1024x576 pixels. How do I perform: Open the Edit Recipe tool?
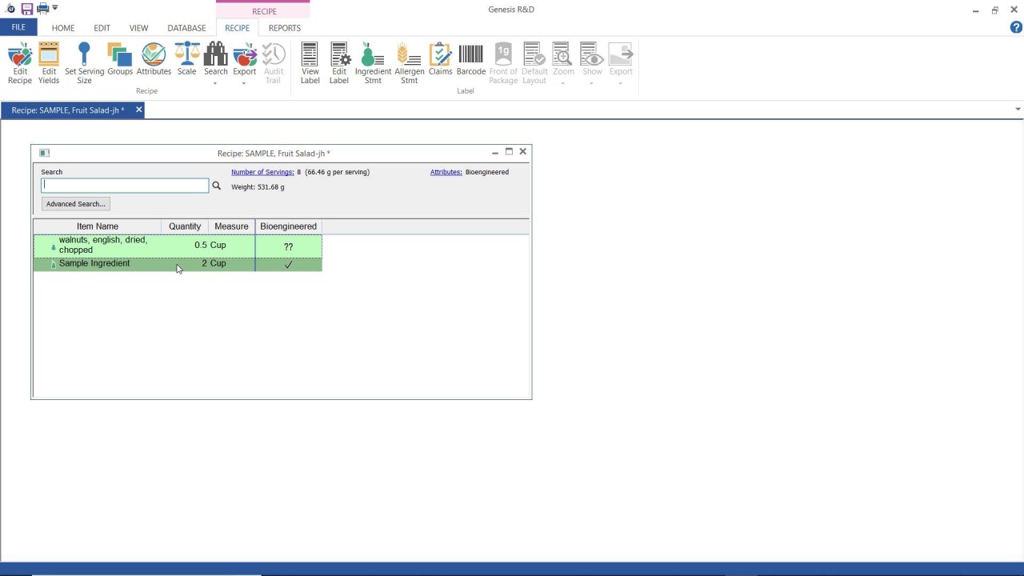[20, 63]
